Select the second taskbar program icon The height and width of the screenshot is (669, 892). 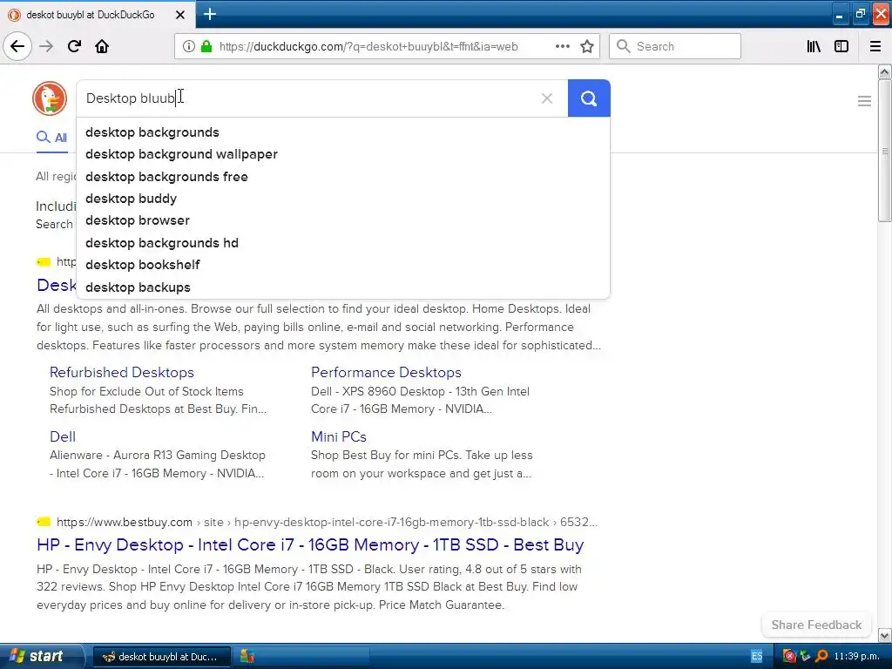click(247, 657)
